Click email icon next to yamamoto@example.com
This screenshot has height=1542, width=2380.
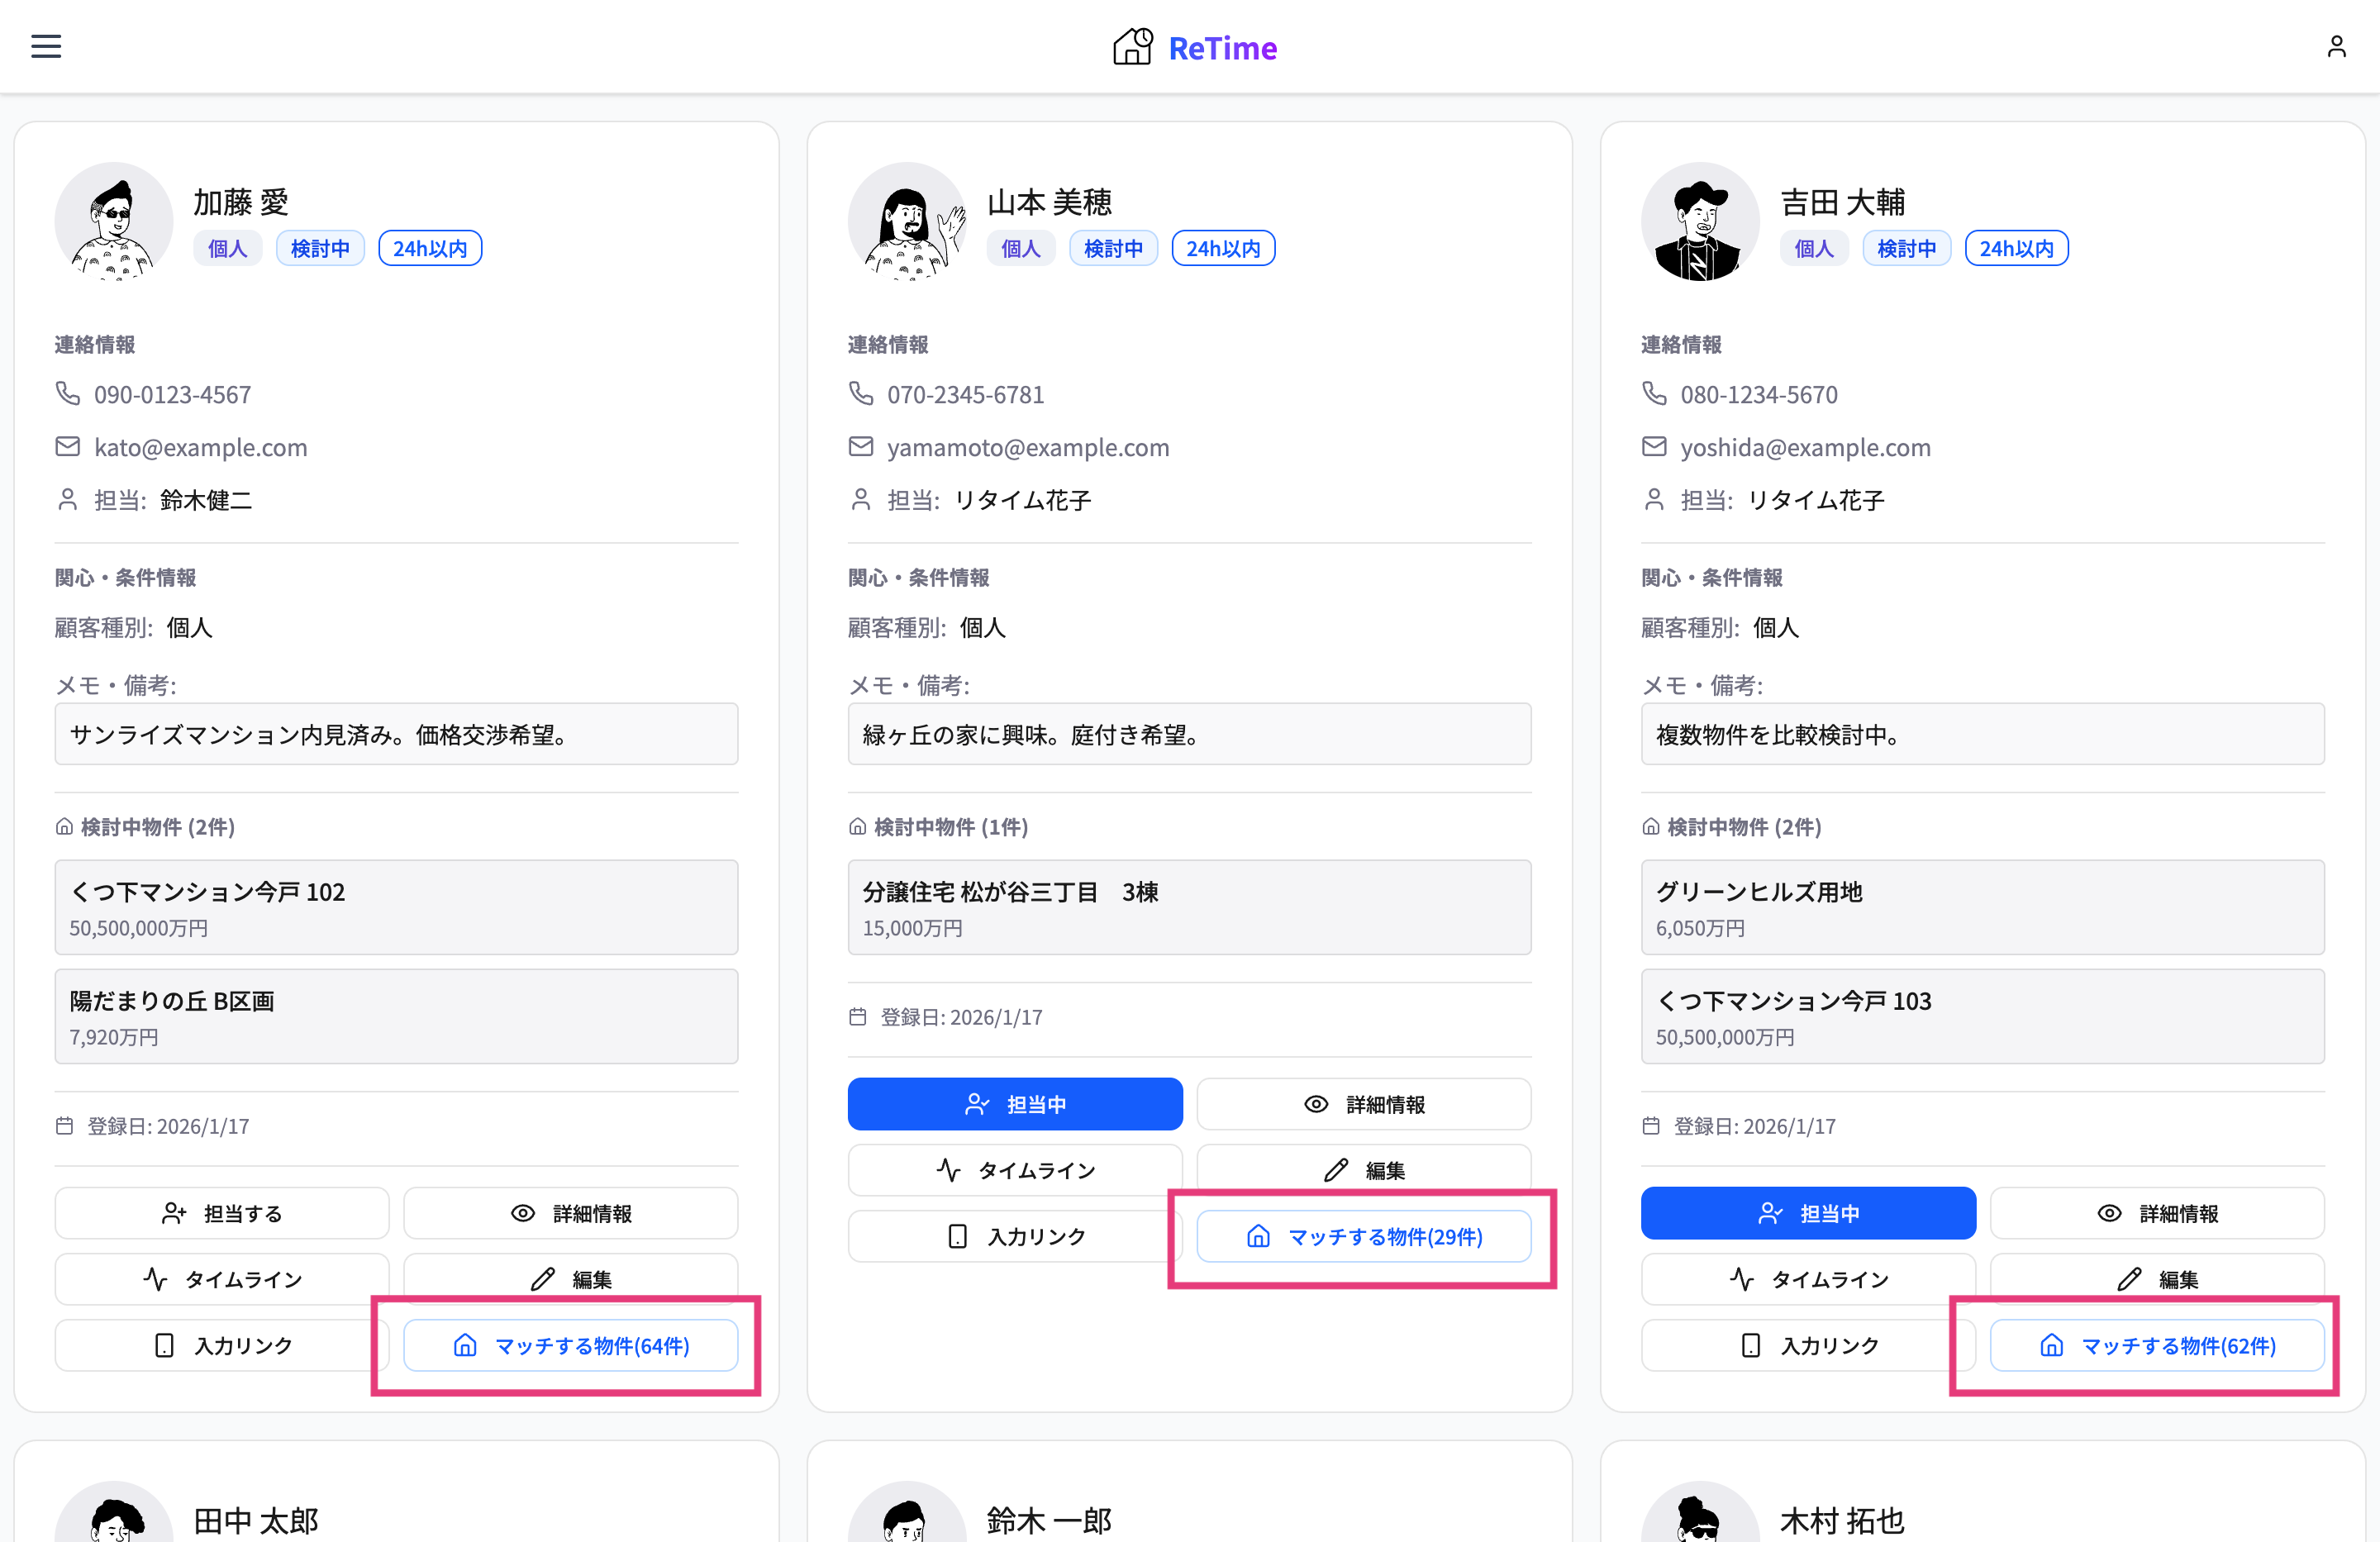(860, 446)
